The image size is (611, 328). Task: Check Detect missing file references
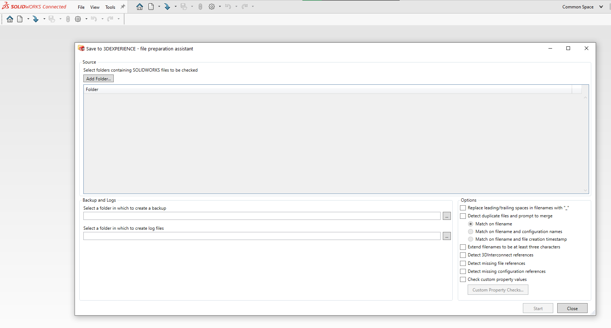tap(463, 263)
